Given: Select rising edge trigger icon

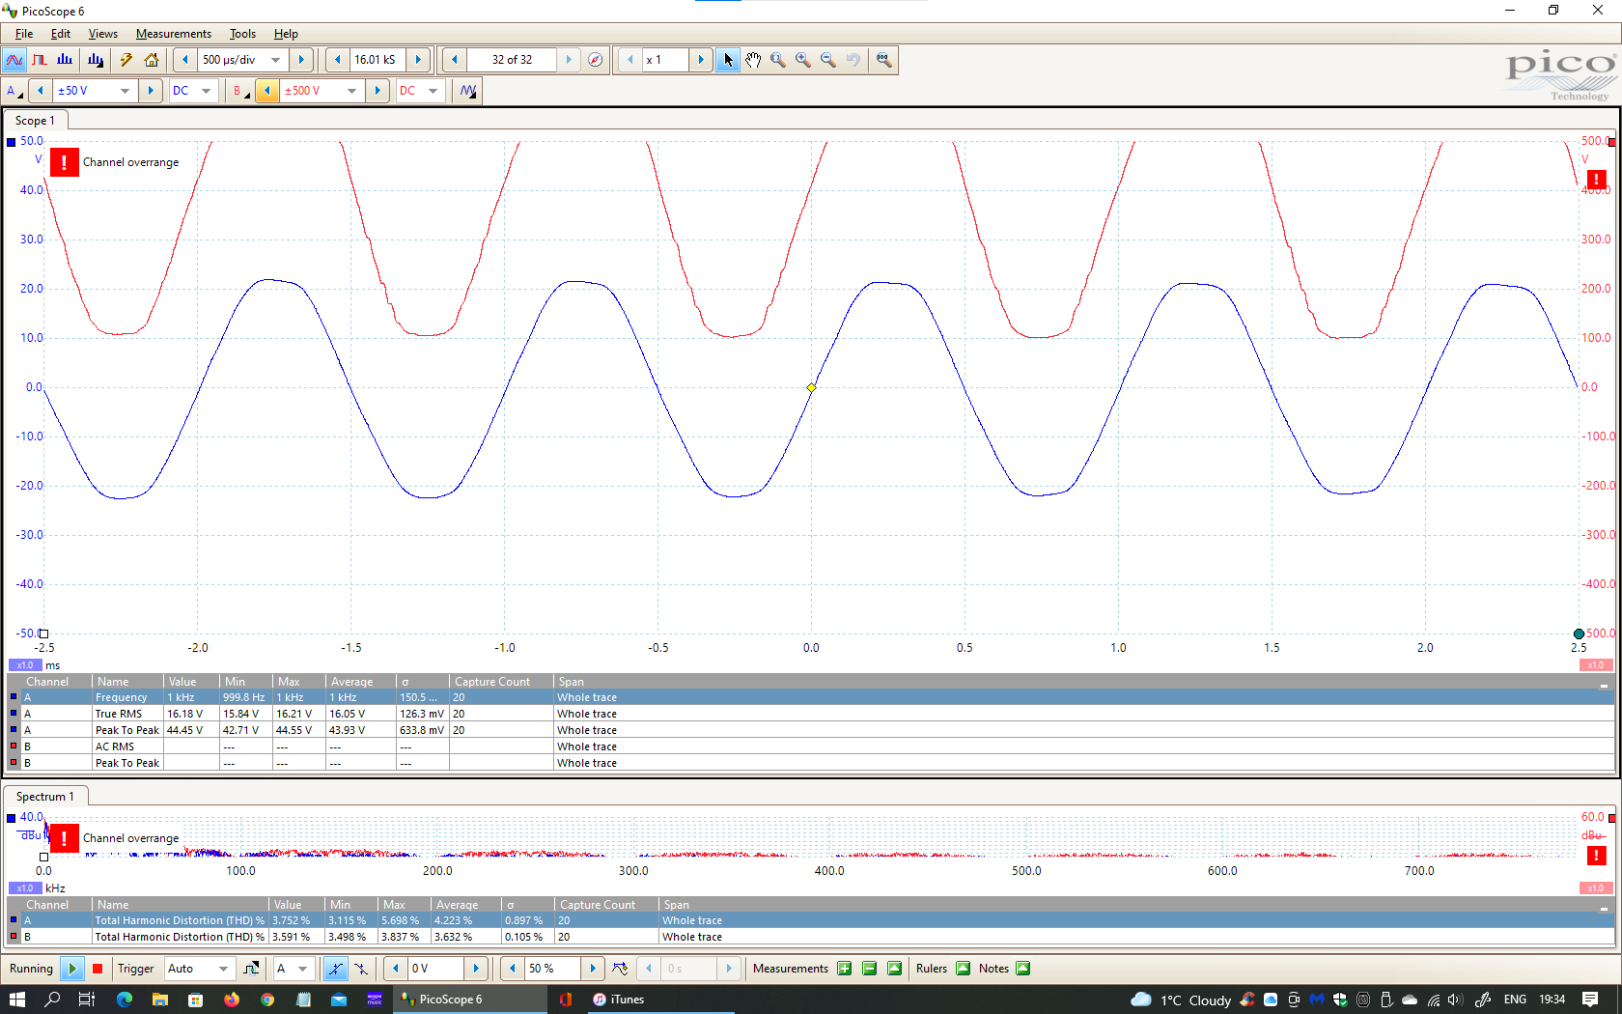Looking at the screenshot, I should [x=335, y=969].
